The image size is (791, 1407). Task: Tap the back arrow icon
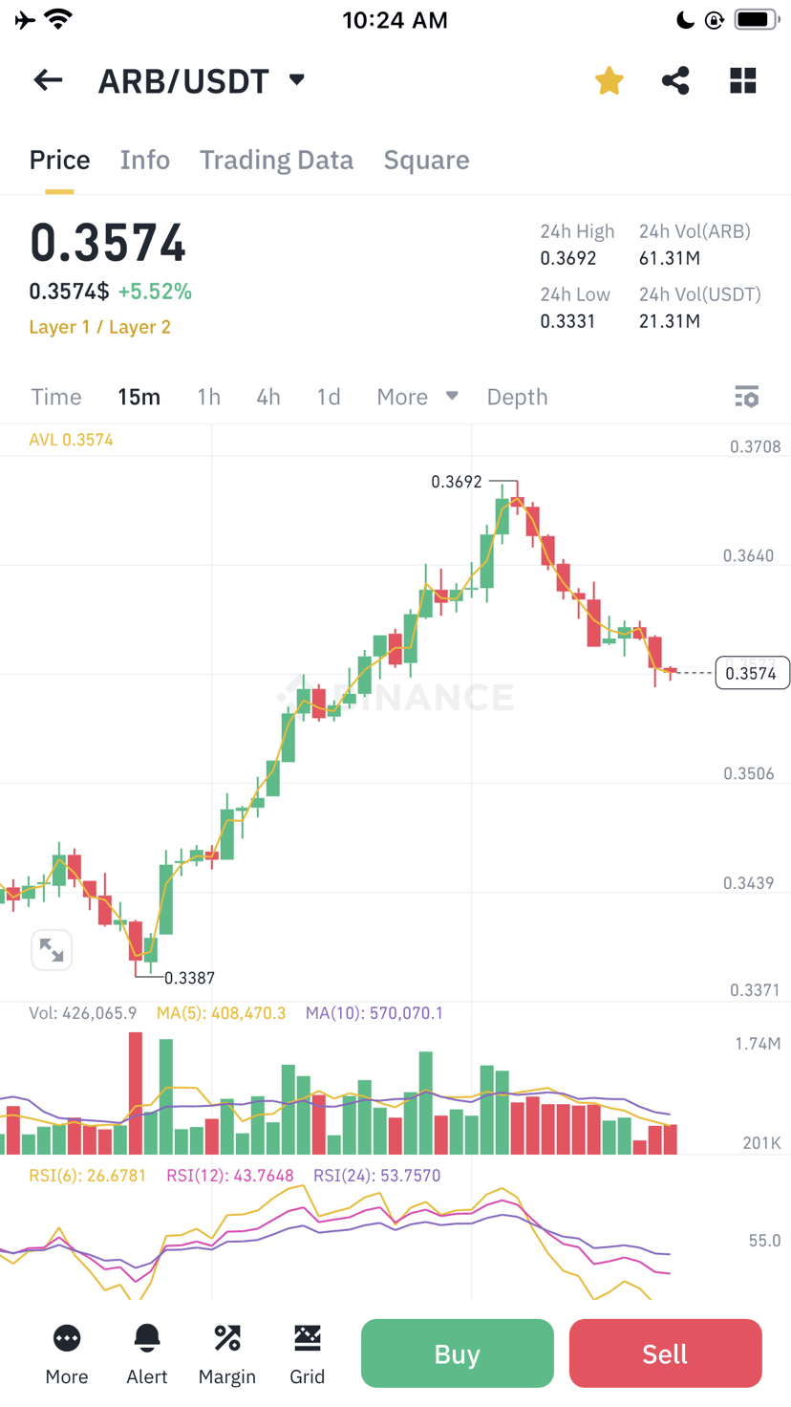tap(48, 80)
